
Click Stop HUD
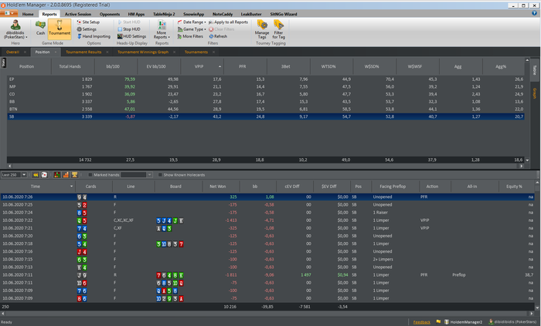129,29
